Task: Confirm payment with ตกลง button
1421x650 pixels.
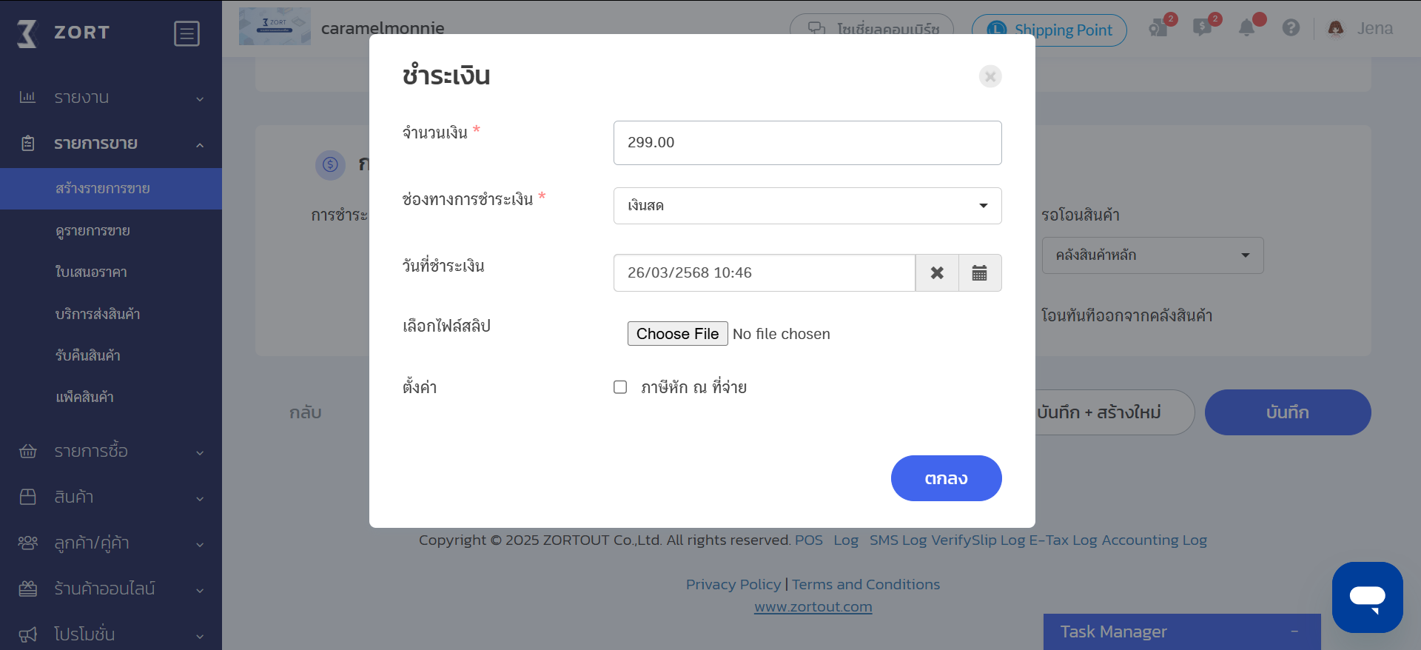Action: pyautogui.click(x=946, y=478)
